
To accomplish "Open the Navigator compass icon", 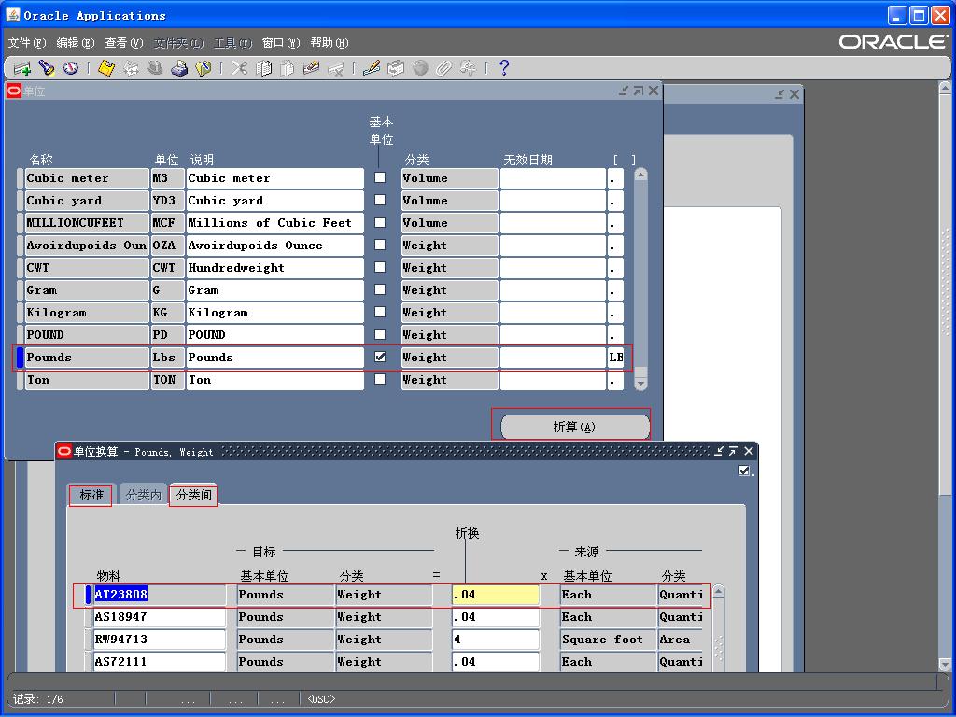I will 71,67.
